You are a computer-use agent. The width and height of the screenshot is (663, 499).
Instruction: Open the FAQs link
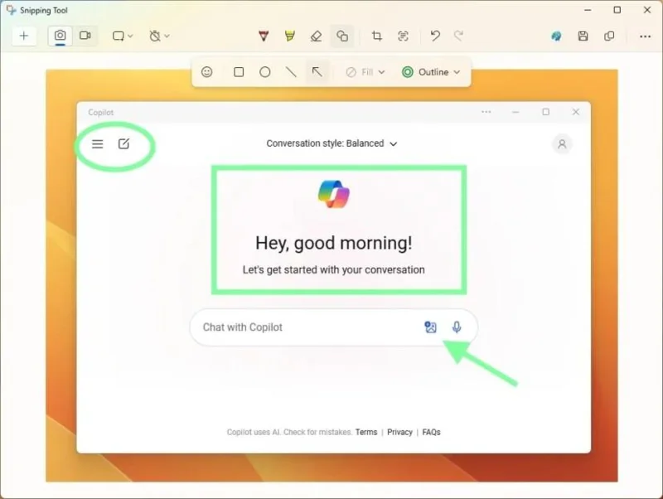click(431, 432)
